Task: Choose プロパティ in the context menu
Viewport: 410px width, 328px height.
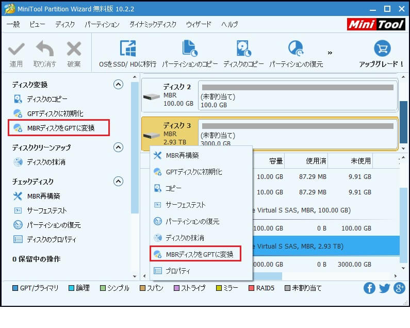Action: click(x=201, y=271)
